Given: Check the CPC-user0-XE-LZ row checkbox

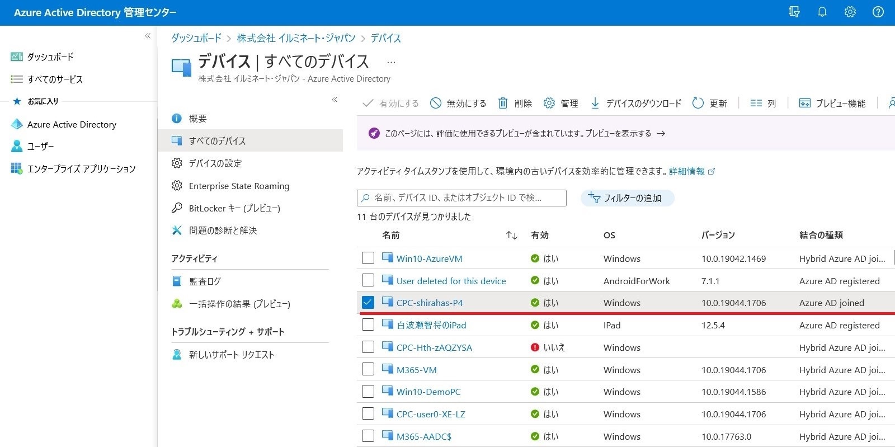Looking at the screenshot, I should (x=368, y=413).
